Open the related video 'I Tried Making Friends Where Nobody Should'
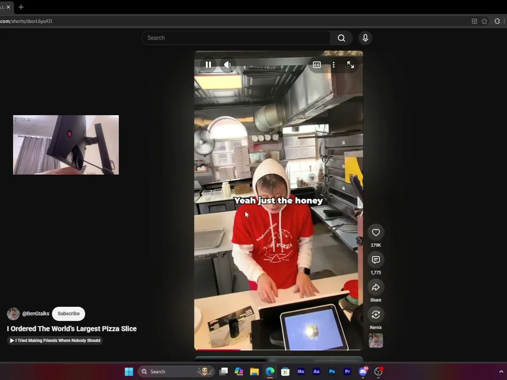This screenshot has width=507, height=380. pos(55,340)
